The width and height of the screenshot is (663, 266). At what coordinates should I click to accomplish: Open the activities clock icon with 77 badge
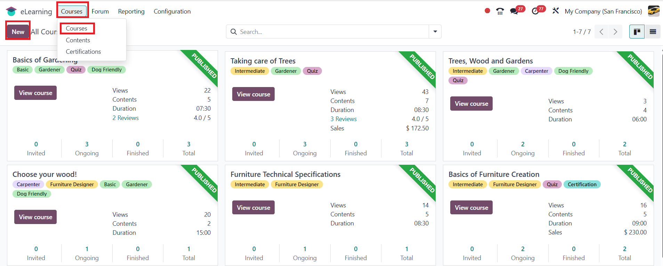point(535,11)
